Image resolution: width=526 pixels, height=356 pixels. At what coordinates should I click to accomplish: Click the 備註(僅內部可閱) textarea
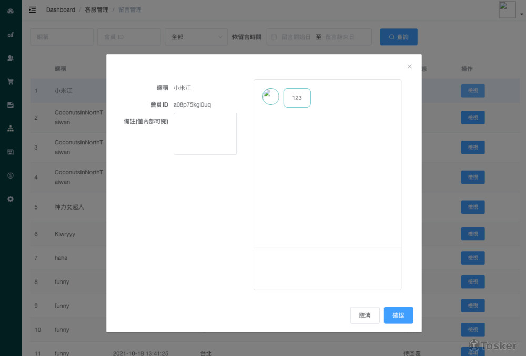pyautogui.click(x=205, y=134)
